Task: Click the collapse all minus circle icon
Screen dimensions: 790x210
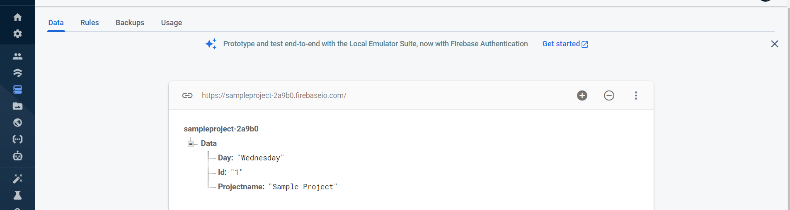Action: point(609,95)
